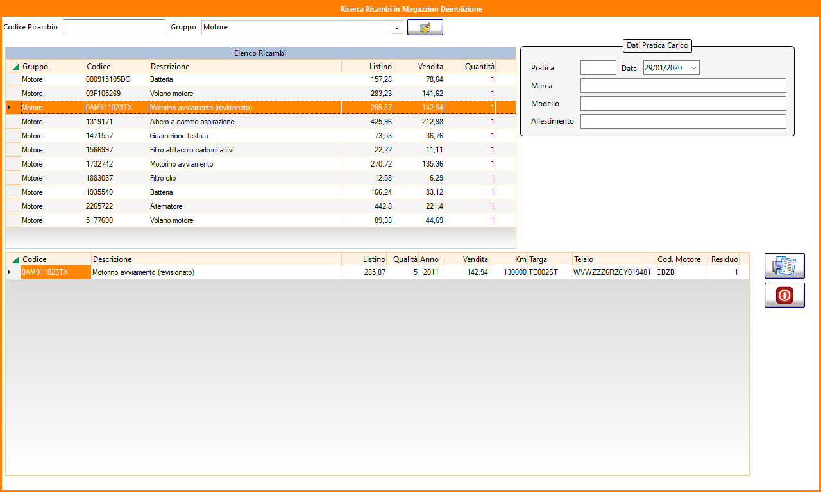
Task: Sort lower grid by Qualità header
Action: 403,259
